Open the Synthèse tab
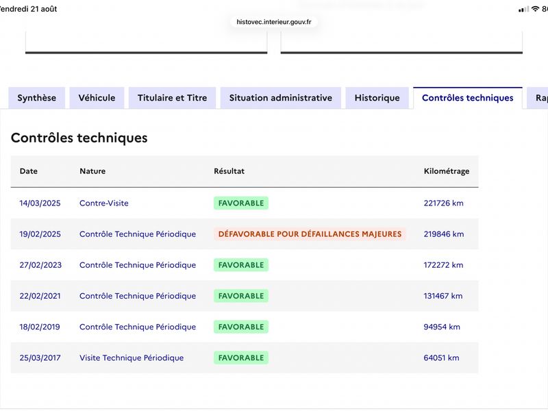The width and height of the screenshot is (548, 411). coord(37,98)
